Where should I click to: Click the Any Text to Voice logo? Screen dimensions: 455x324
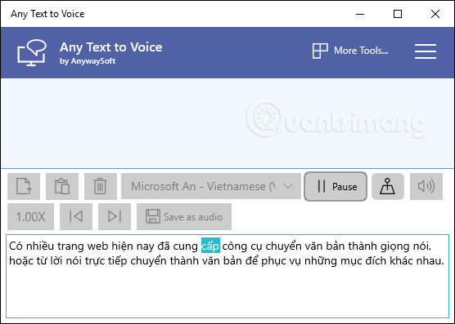click(32, 53)
